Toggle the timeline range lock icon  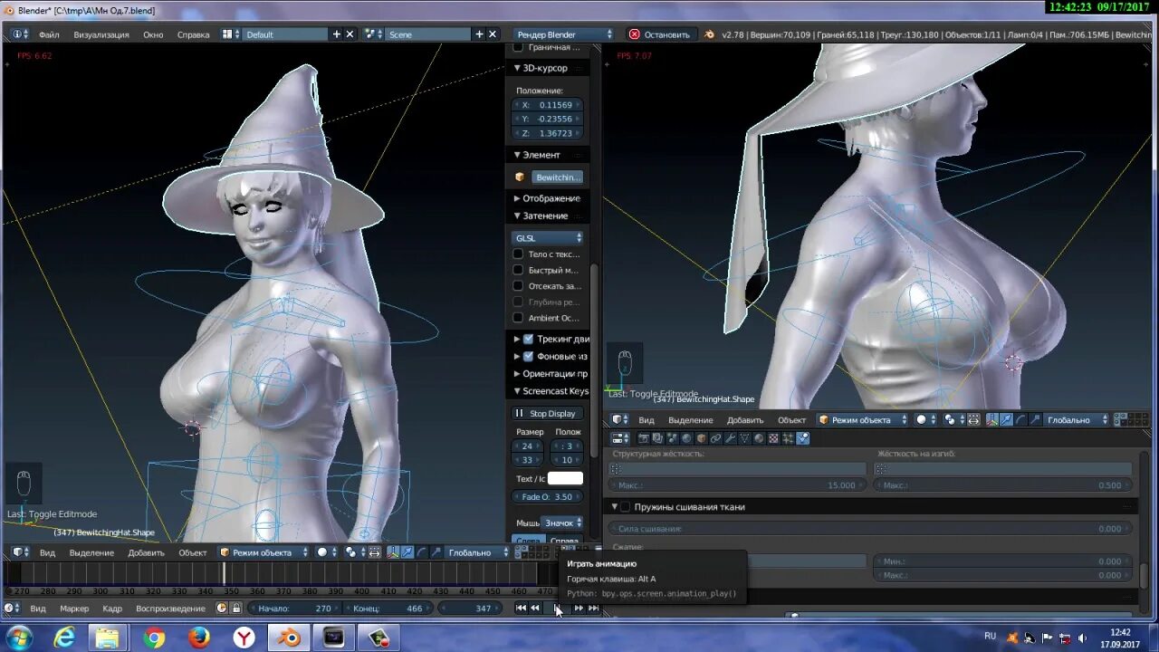236,609
